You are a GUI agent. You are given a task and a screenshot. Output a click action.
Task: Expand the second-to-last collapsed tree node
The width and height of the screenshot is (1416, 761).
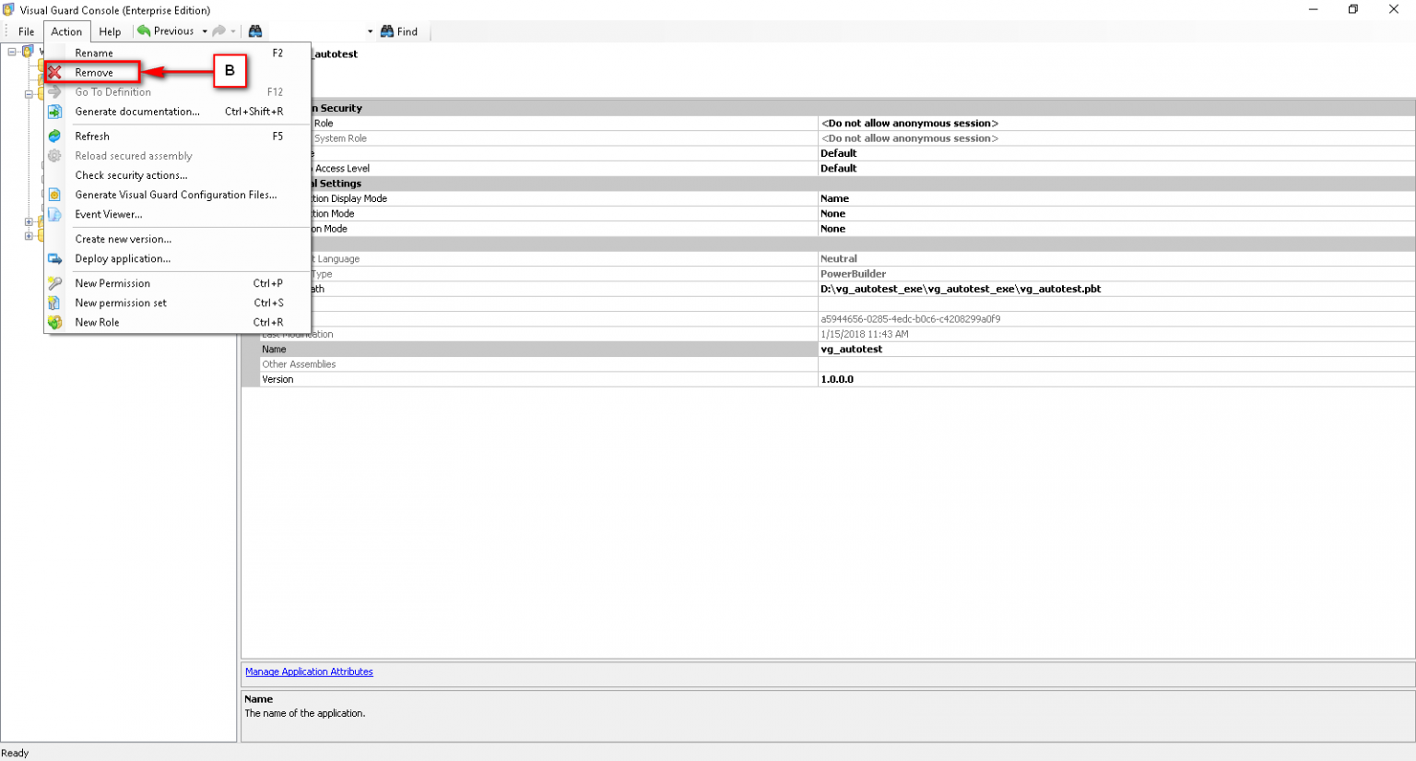click(29, 221)
